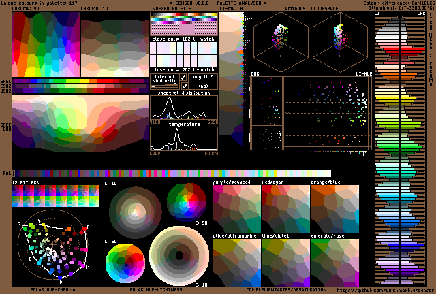Click the lower checkmark under internal similarity
Image resolution: width=436 pixels, height=294 pixels.
pyautogui.click(x=184, y=86)
